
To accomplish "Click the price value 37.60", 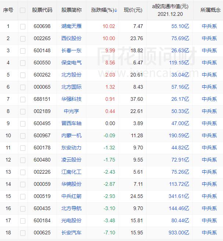I will pyautogui.click(x=137, y=99).
